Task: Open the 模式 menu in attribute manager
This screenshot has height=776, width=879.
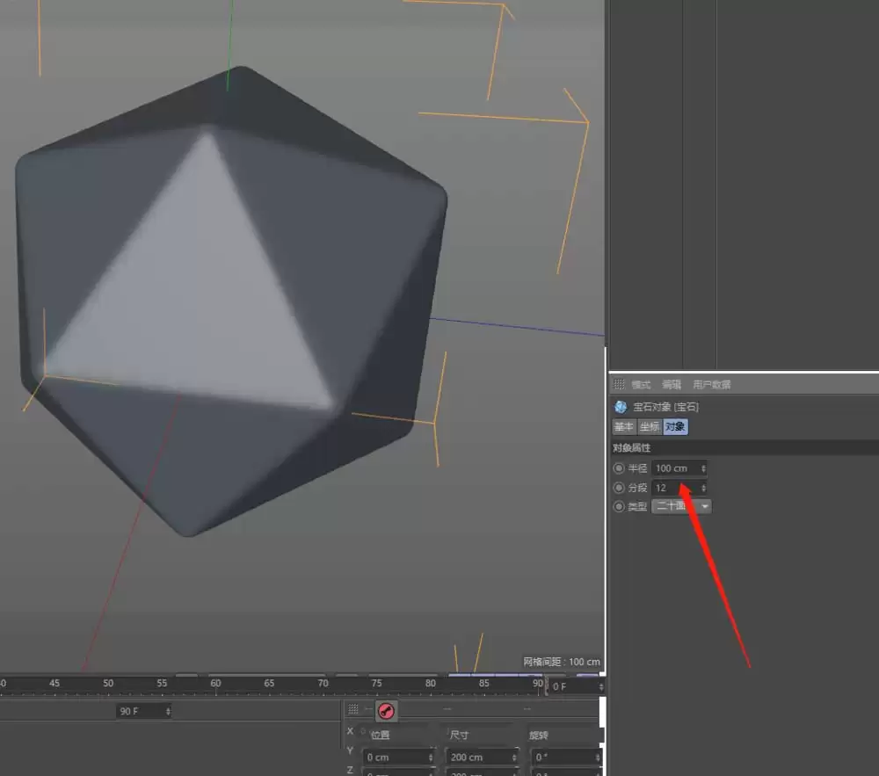Action: [643, 384]
